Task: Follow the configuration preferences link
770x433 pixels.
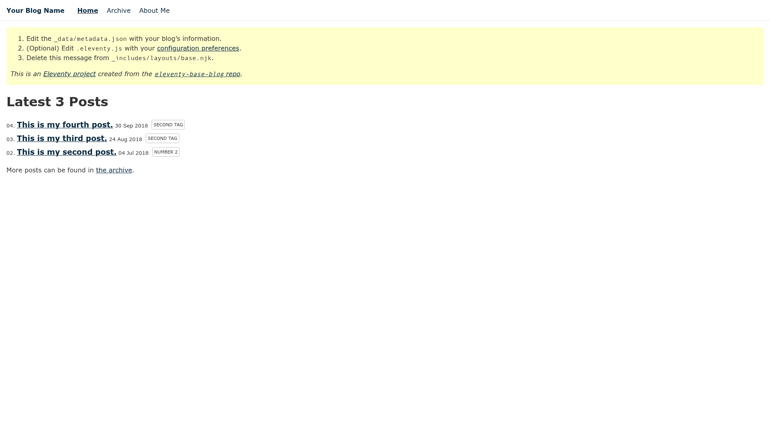Action: tap(198, 49)
